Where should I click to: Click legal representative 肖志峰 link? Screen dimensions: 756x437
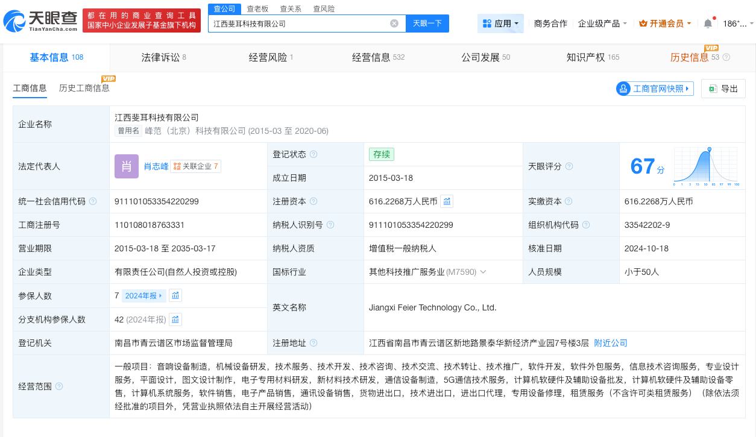pos(156,166)
